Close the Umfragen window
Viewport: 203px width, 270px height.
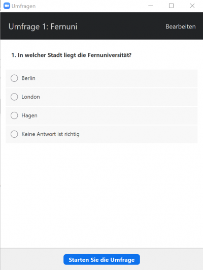tap(192, 6)
